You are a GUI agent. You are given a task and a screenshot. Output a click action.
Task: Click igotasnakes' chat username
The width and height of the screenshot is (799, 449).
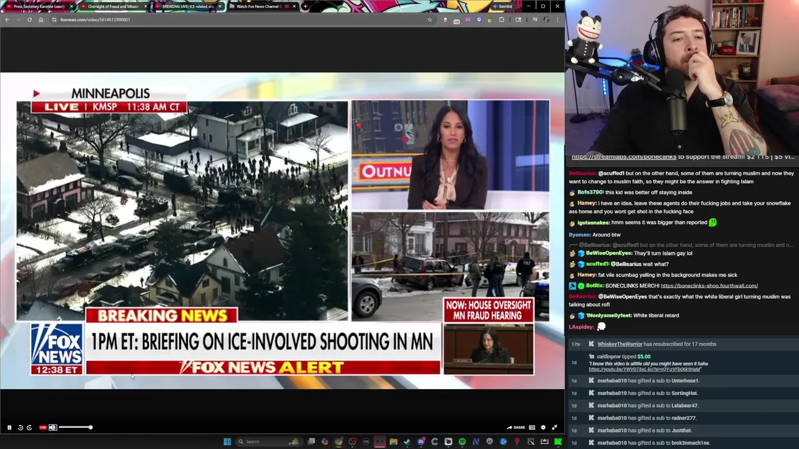(594, 223)
